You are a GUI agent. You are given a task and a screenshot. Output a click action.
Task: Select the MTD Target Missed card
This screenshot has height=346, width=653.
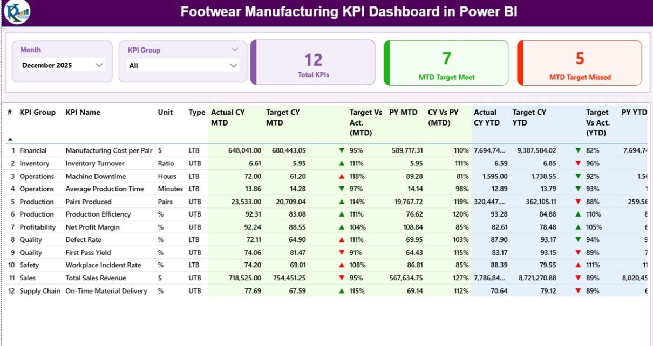coord(580,63)
